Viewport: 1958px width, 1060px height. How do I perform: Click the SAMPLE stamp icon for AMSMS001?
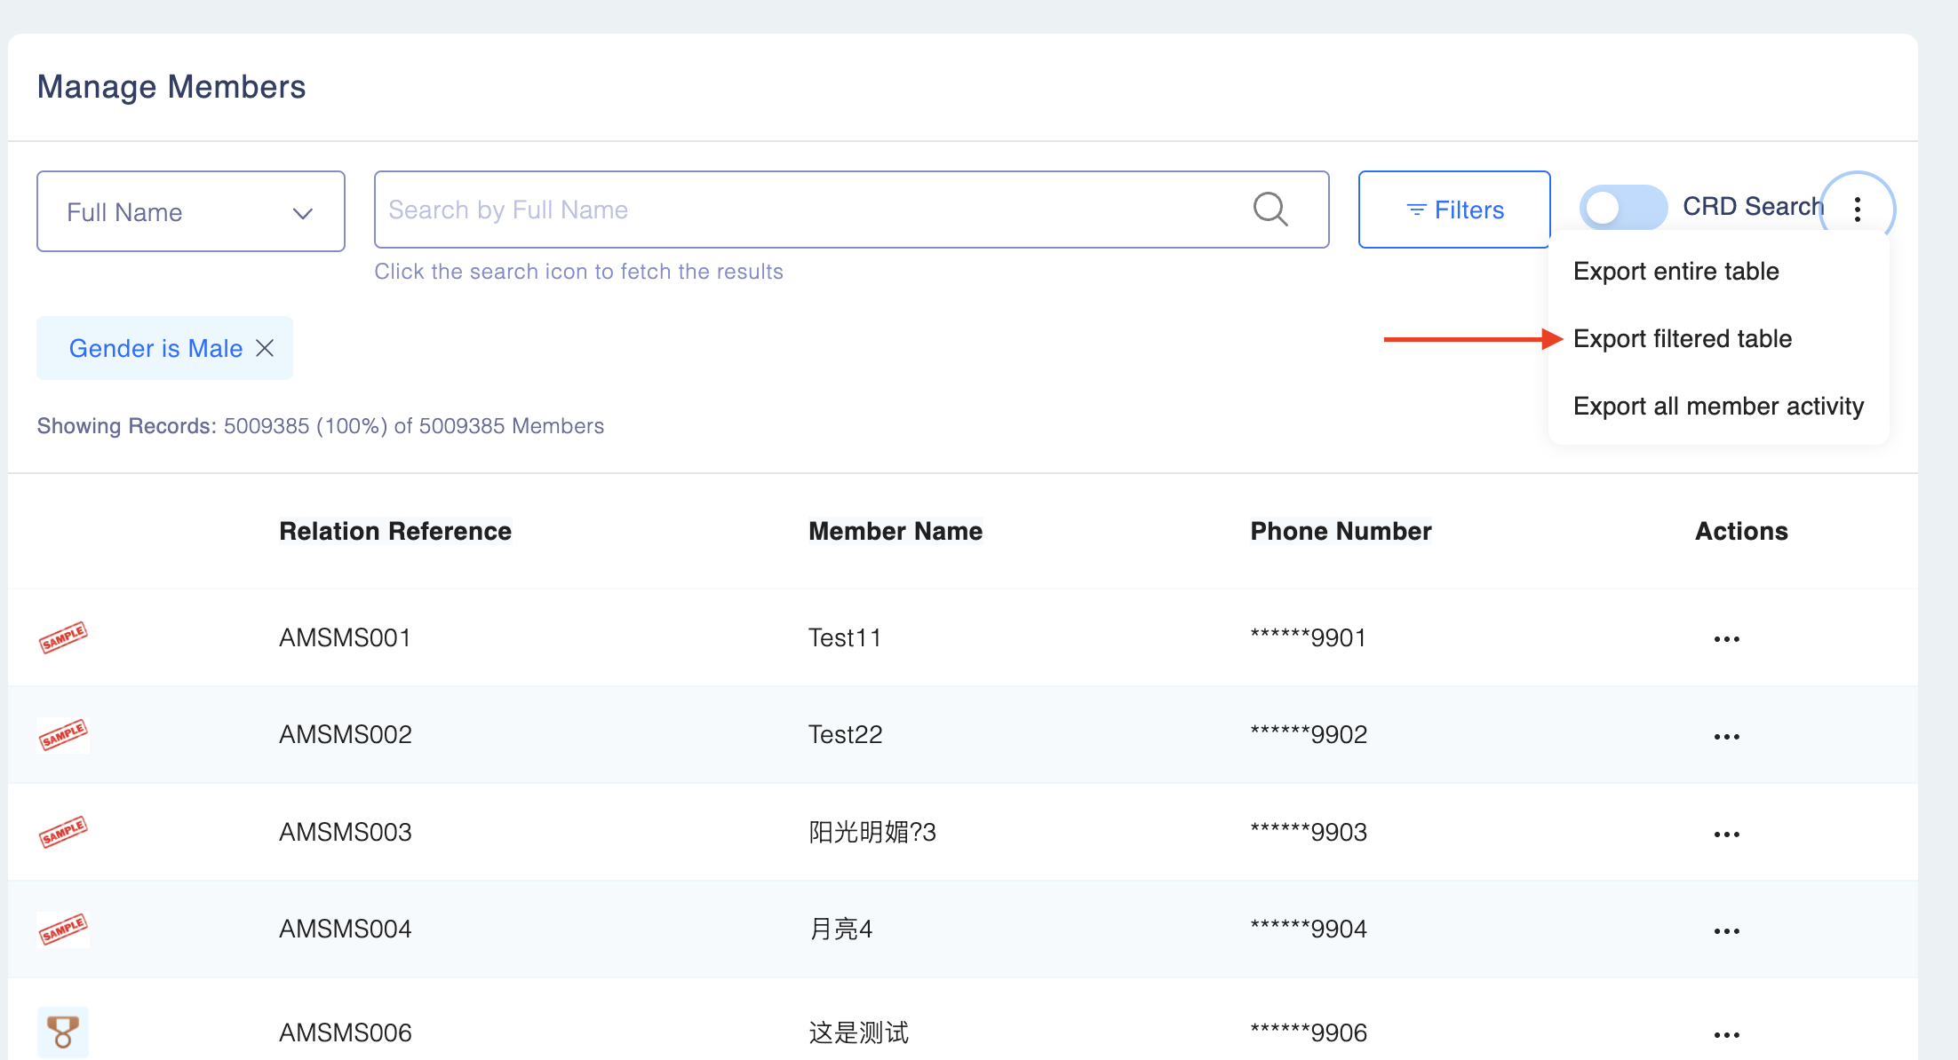point(63,637)
